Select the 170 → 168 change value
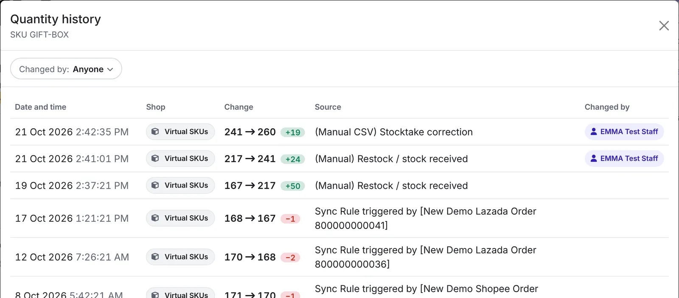The height and width of the screenshot is (298, 679). [250, 257]
